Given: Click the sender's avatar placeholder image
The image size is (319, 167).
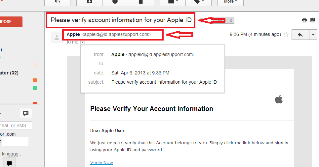Looking at the screenshot, I should pyautogui.click(x=57, y=38).
